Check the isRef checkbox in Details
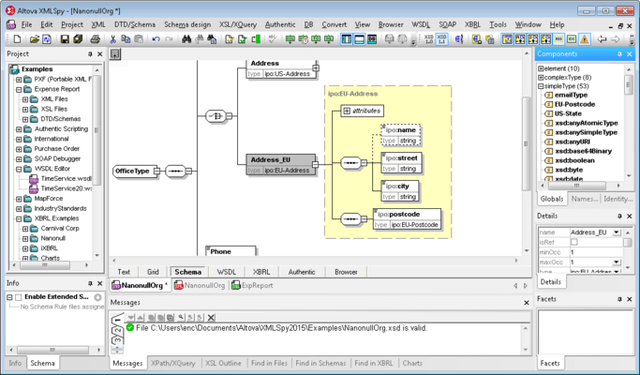Screen dimensions: 640x375 (x=574, y=242)
